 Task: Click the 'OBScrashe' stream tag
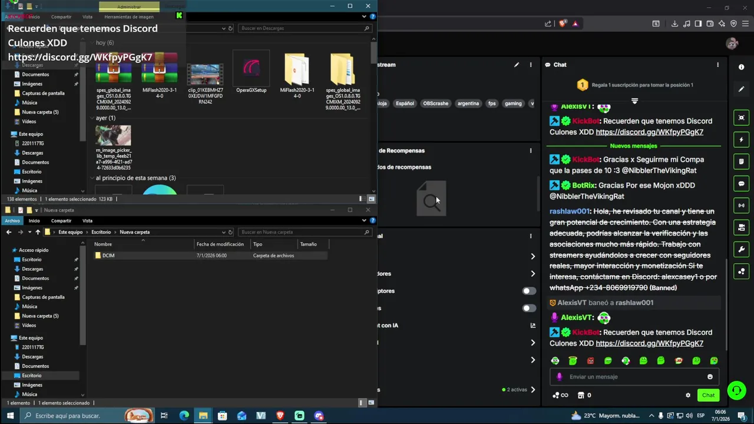tap(435, 104)
